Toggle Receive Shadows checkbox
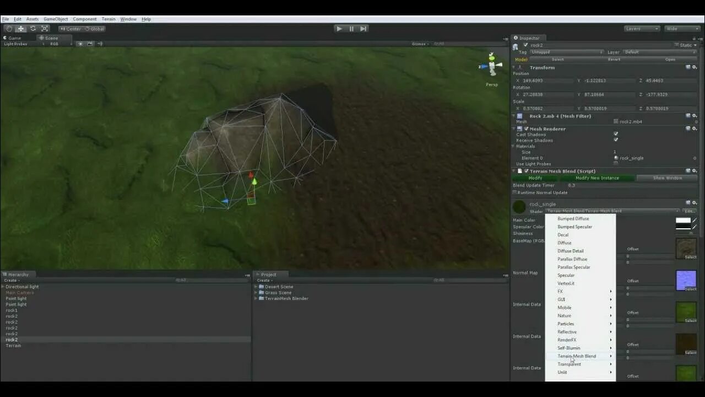The image size is (705, 397). click(616, 140)
